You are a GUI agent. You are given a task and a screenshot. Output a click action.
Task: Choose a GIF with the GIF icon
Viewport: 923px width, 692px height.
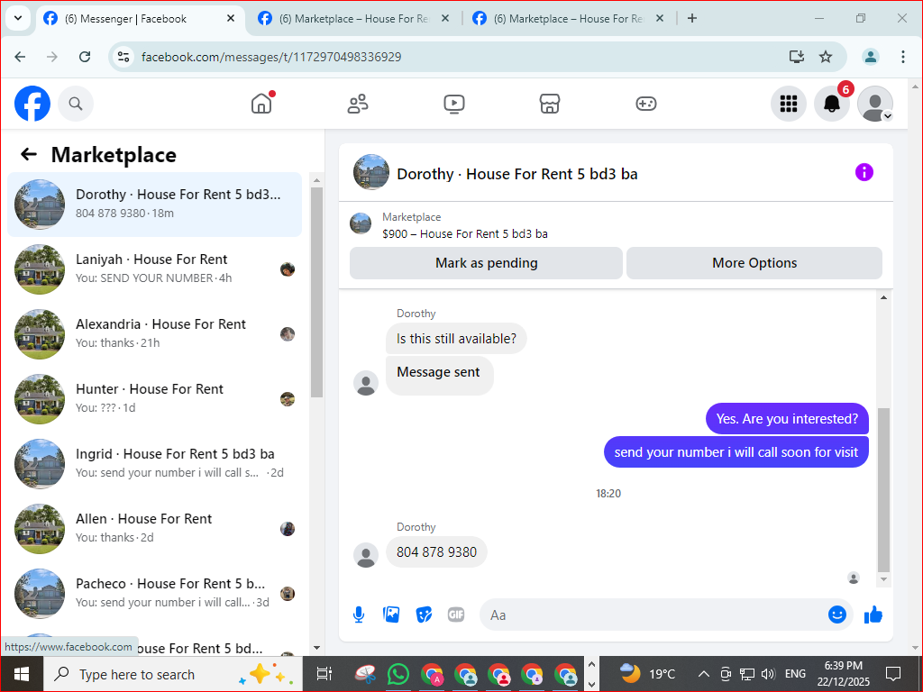point(456,615)
